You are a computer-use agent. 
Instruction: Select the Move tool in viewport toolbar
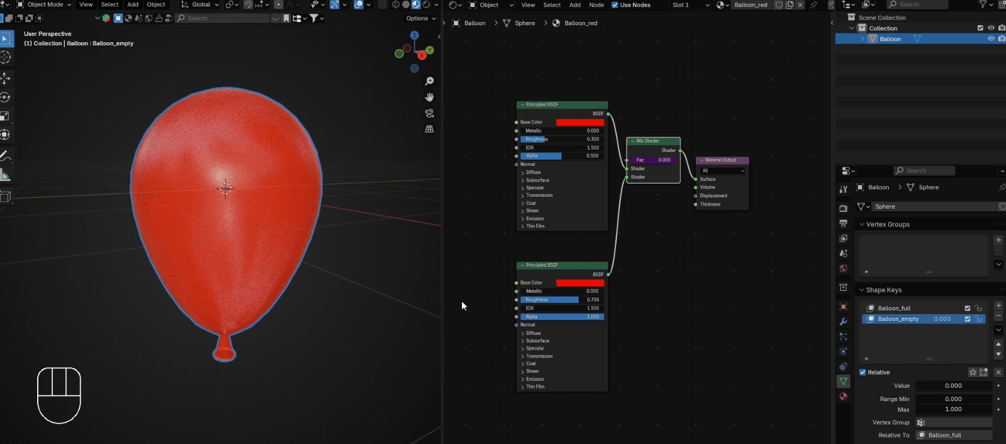(5, 78)
